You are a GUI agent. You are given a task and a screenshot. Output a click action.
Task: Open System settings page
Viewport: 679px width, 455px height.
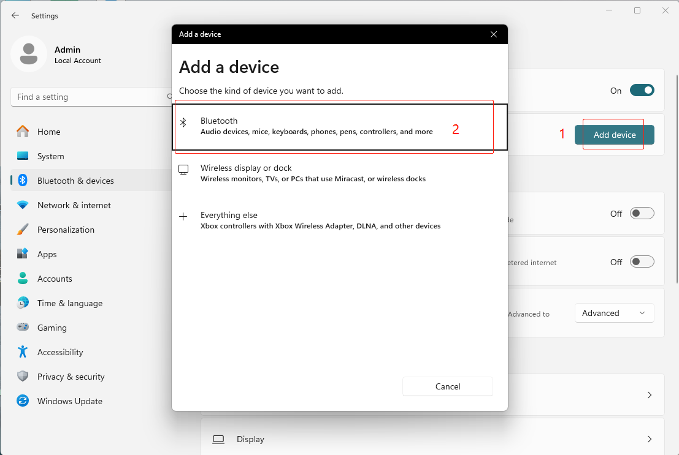pos(91,156)
